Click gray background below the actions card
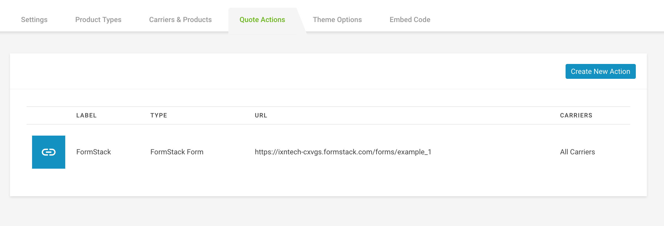Image resolution: width=664 pixels, height=226 pixels. (332, 212)
